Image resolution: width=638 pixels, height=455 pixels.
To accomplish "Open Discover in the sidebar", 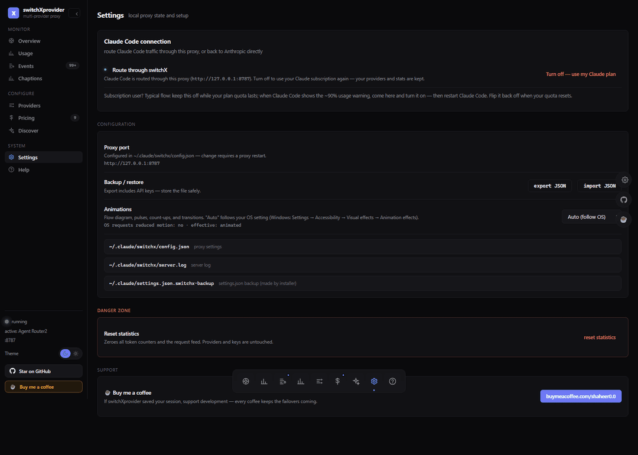I will 44,131.
